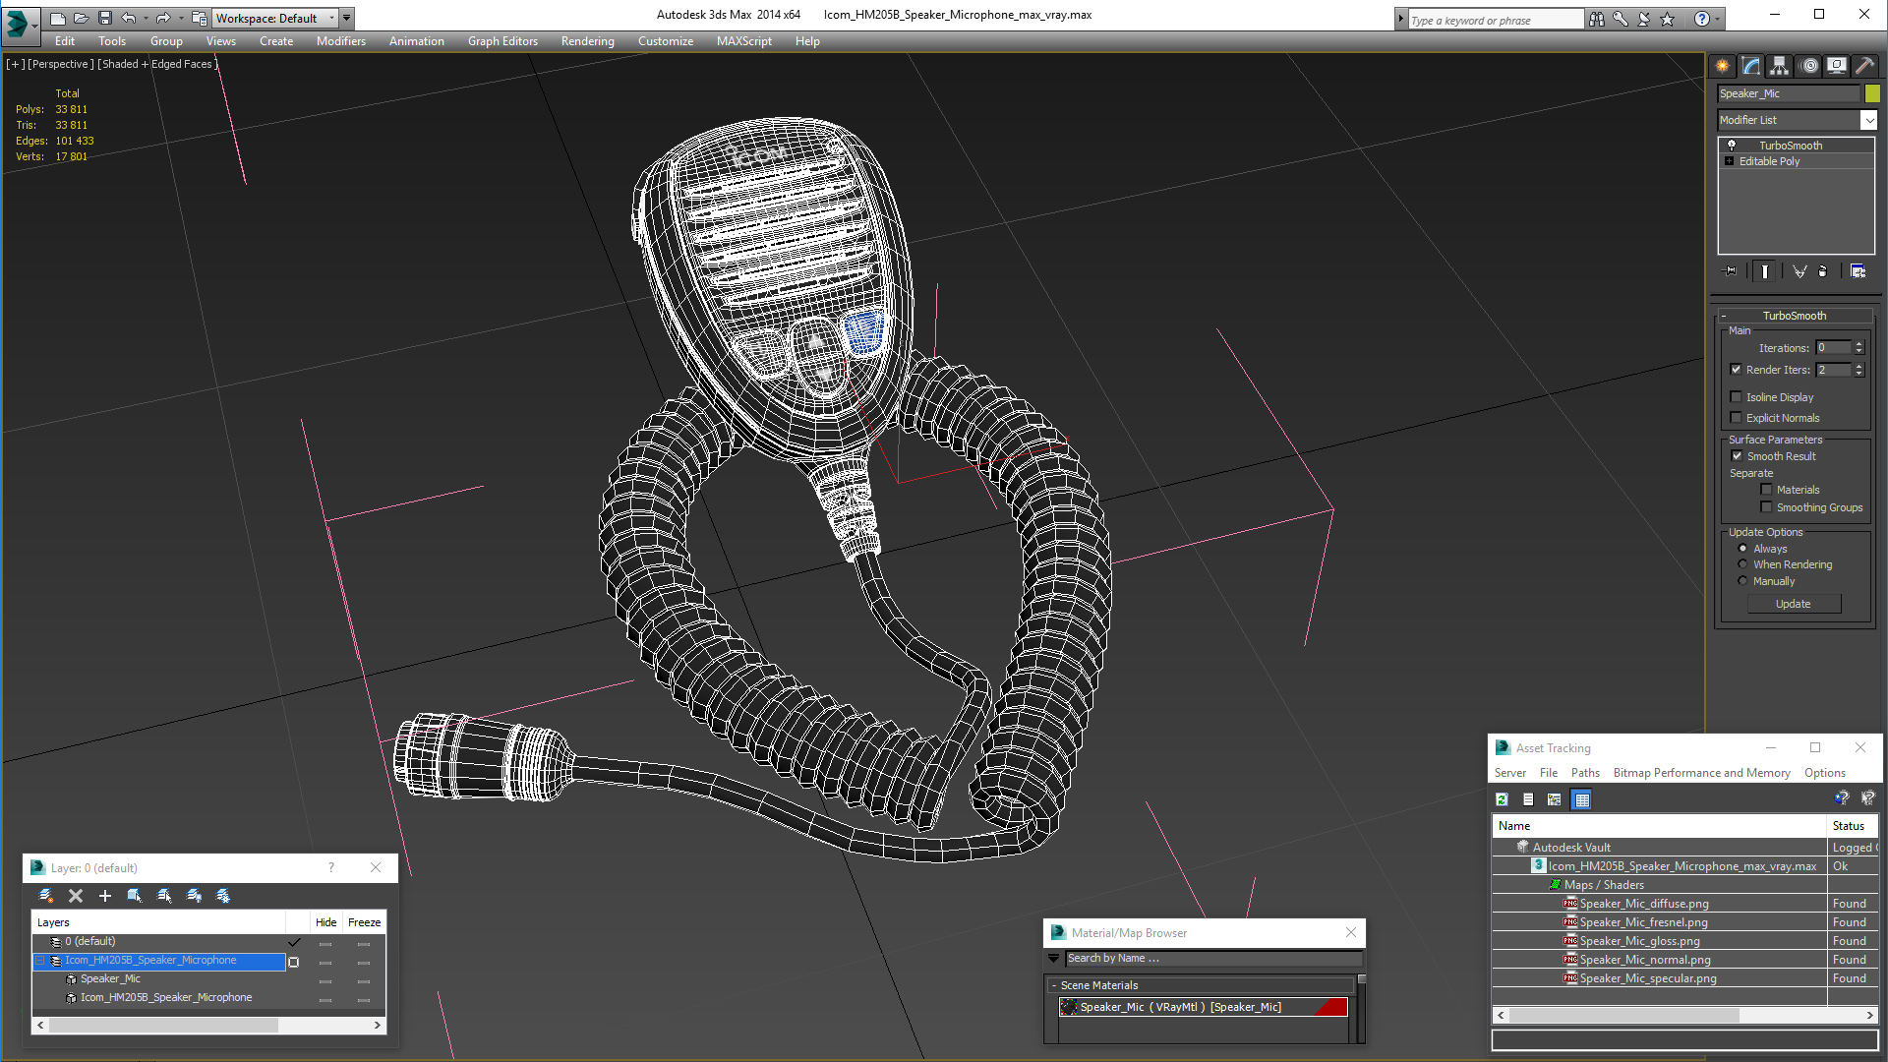Open the Utilities hammer tab
This screenshot has width=1888, height=1062.
1864,66
